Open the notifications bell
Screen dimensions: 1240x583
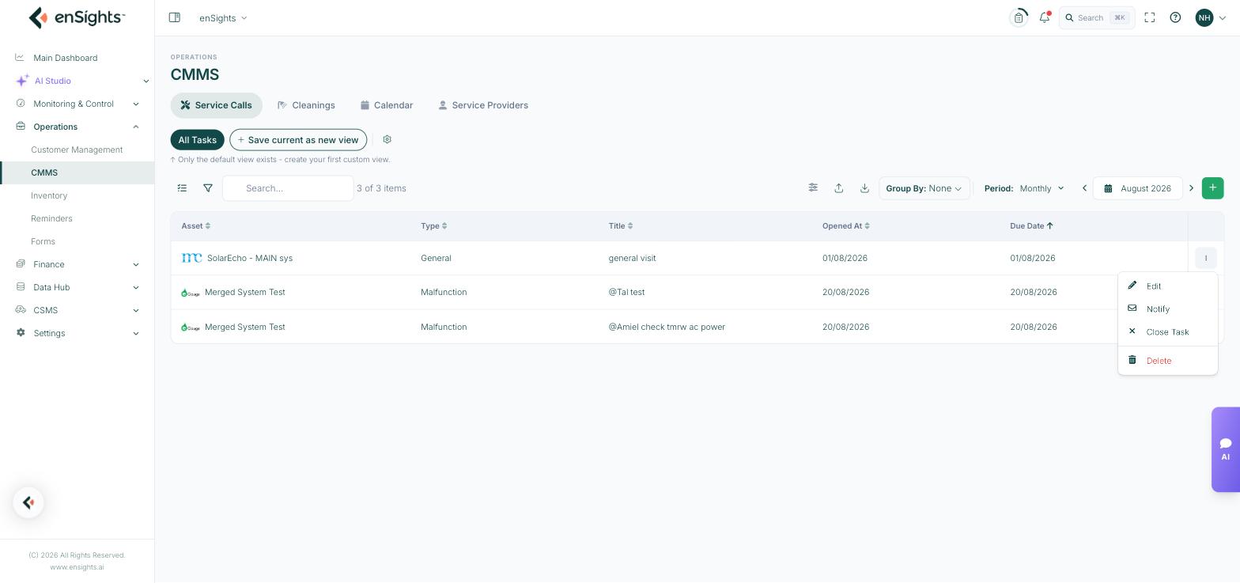coord(1045,17)
